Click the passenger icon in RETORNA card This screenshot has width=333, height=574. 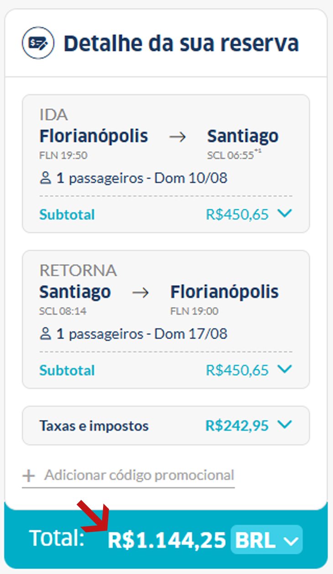[46, 334]
